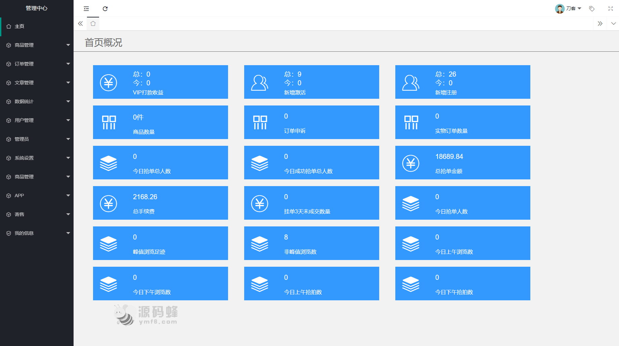The image size is (619, 346).
Task: Expand 寄售 menu arrow
Action: click(x=68, y=214)
